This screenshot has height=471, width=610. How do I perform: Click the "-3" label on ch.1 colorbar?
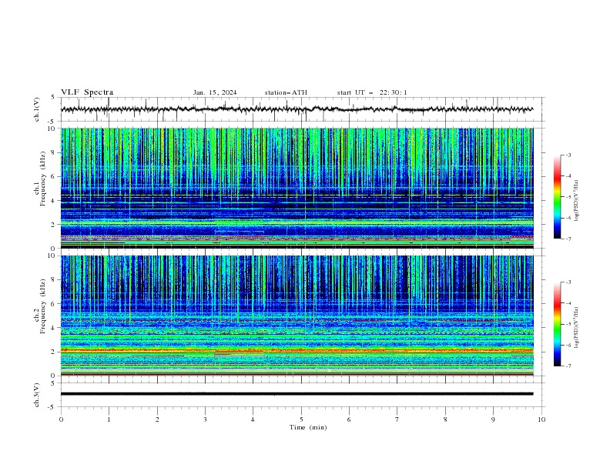coord(568,155)
